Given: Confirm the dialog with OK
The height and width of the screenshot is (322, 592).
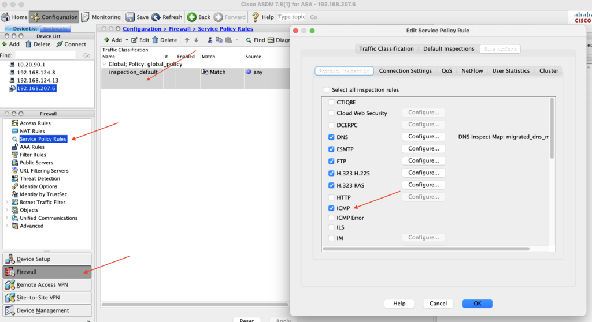Looking at the screenshot, I should point(477,304).
